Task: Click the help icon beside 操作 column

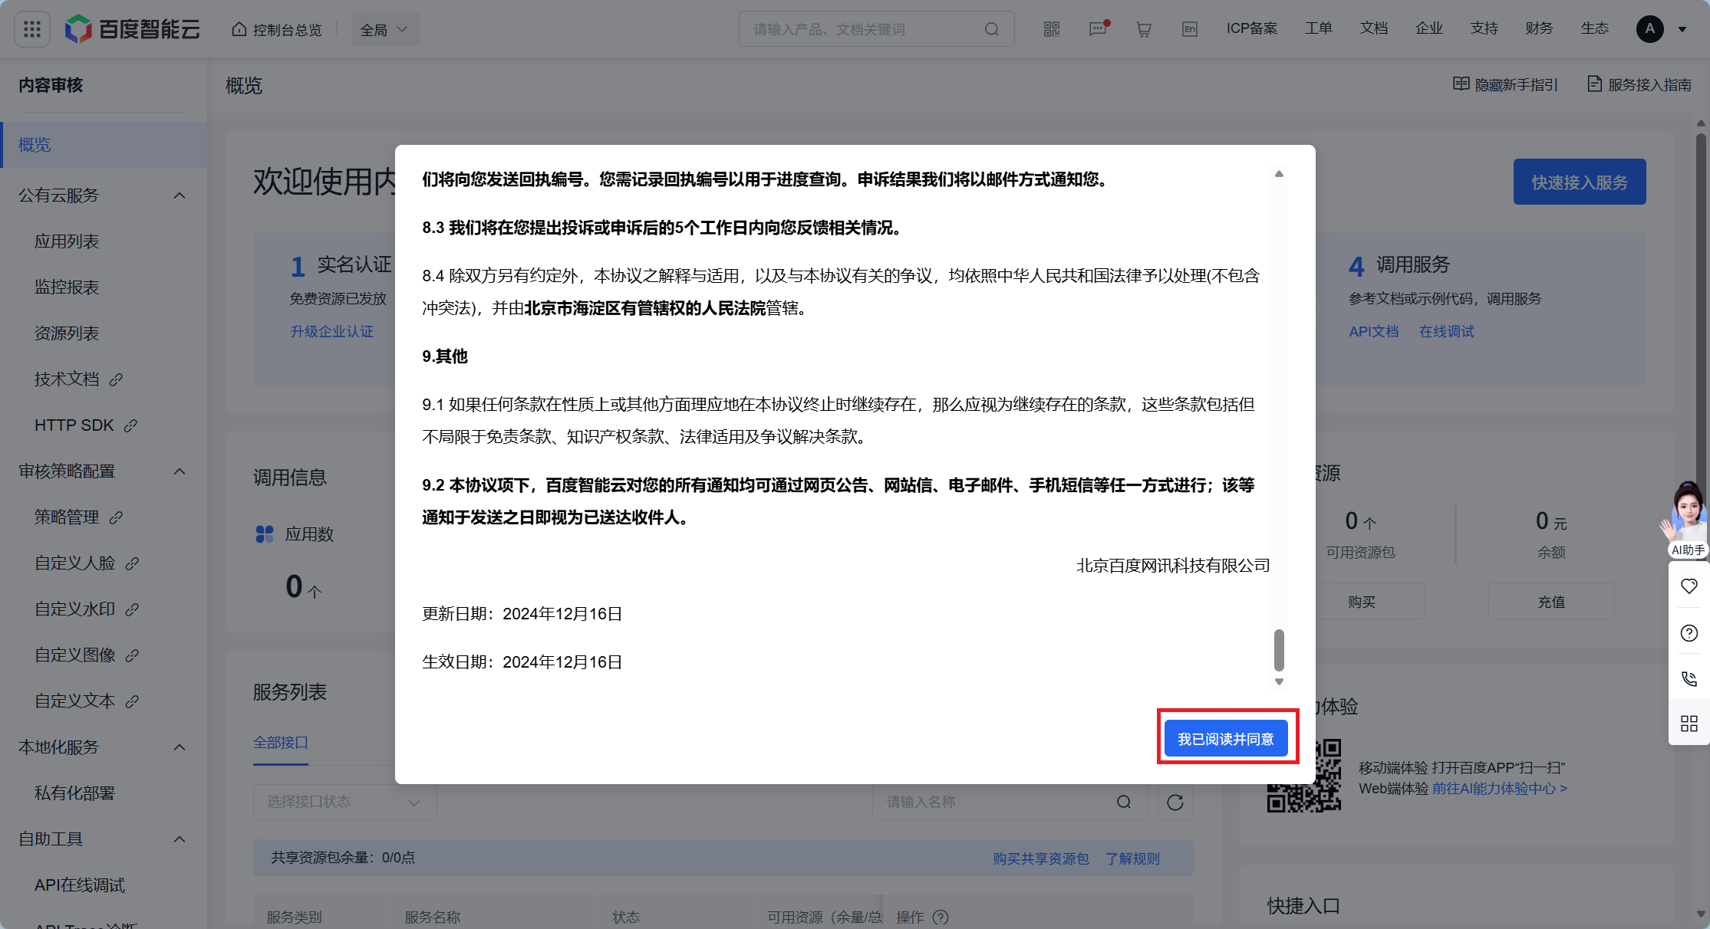Action: tap(941, 917)
